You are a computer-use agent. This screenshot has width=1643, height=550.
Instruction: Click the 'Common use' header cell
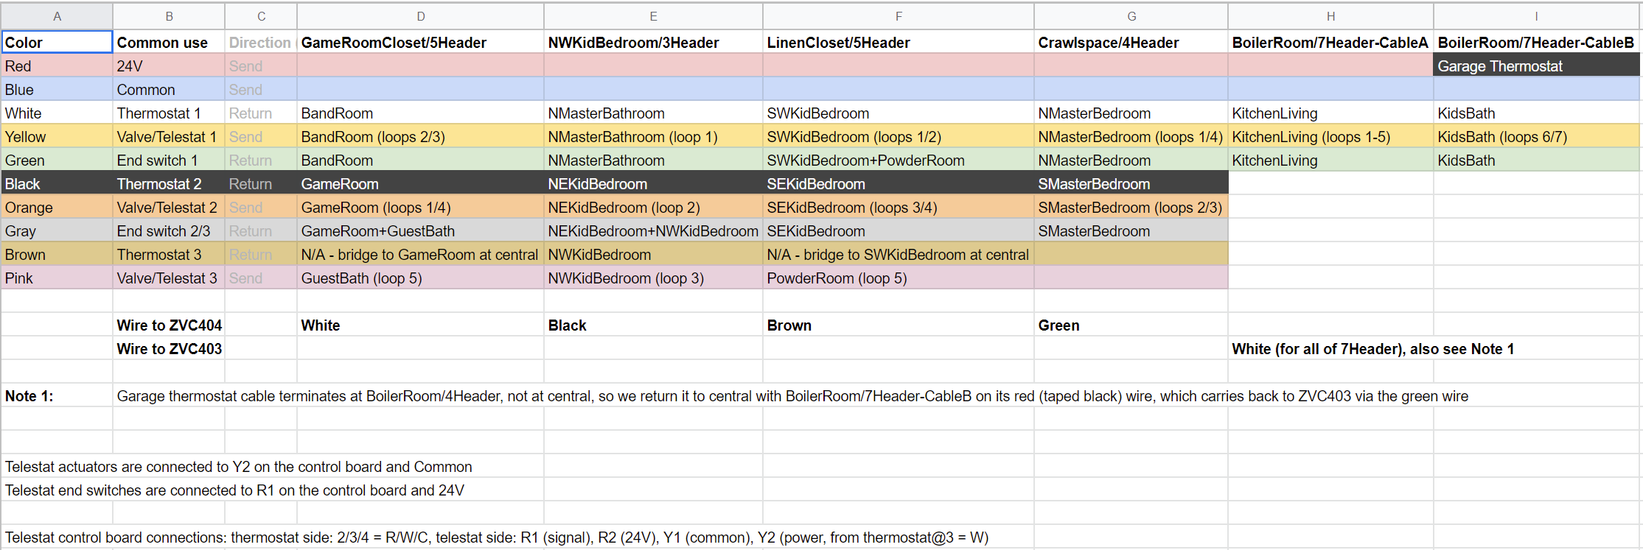tap(169, 42)
